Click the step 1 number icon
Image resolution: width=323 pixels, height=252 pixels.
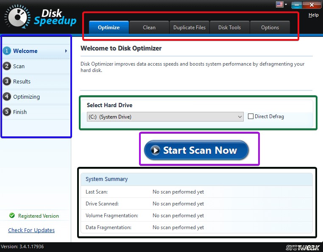(x=7, y=51)
